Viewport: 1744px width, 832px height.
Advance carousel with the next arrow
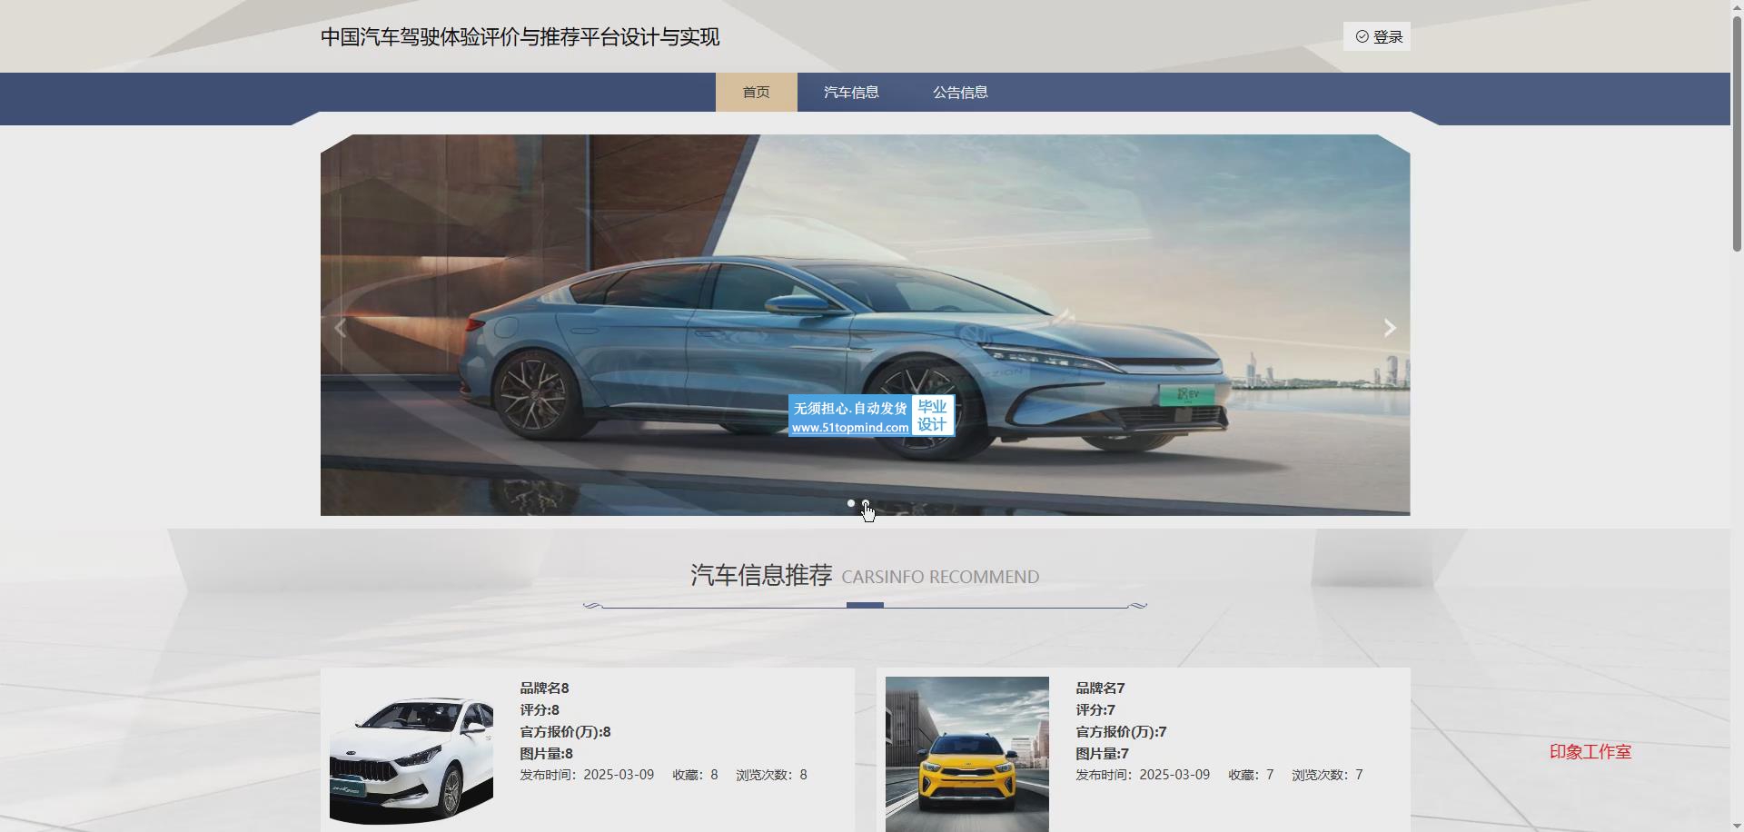tap(1389, 328)
